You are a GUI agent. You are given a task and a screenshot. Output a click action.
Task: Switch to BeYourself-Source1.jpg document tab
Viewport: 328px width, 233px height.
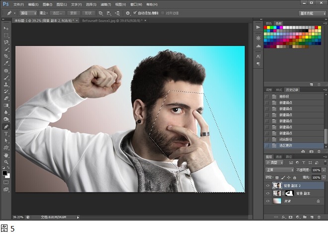(x=114, y=20)
